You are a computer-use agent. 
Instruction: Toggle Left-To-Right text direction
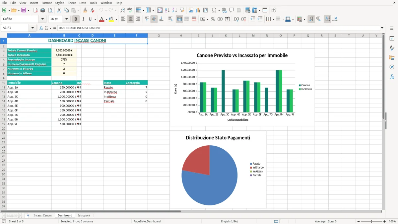click(x=311, y=19)
